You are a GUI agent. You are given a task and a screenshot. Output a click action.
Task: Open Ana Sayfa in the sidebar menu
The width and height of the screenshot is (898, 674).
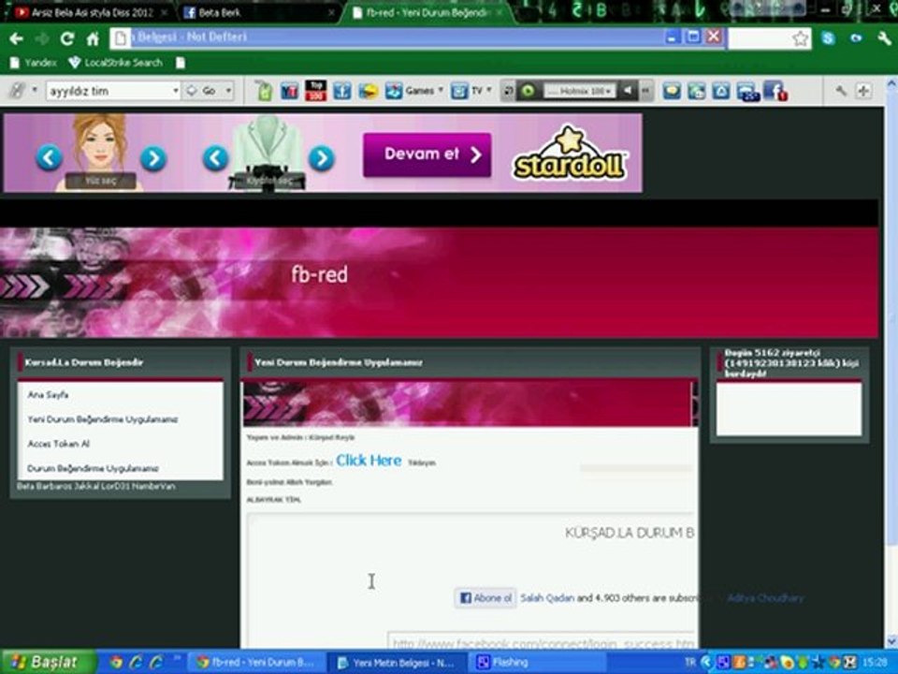(x=48, y=395)
